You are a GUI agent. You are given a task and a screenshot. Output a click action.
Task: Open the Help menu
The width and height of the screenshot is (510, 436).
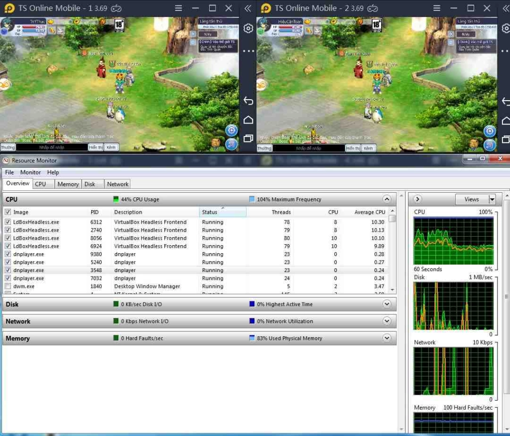53,172
